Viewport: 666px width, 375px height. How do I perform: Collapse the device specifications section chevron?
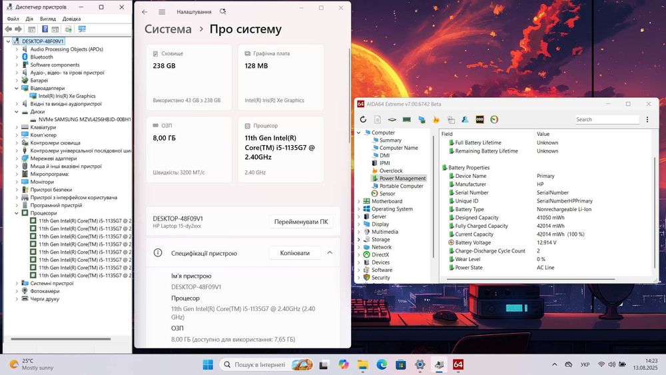[x=330, y=252]
